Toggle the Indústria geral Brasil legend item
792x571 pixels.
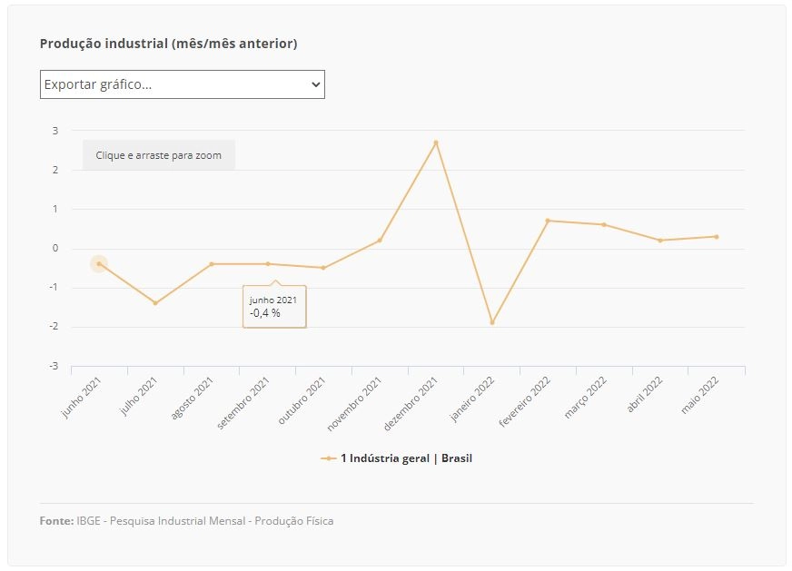pos(397,458)
